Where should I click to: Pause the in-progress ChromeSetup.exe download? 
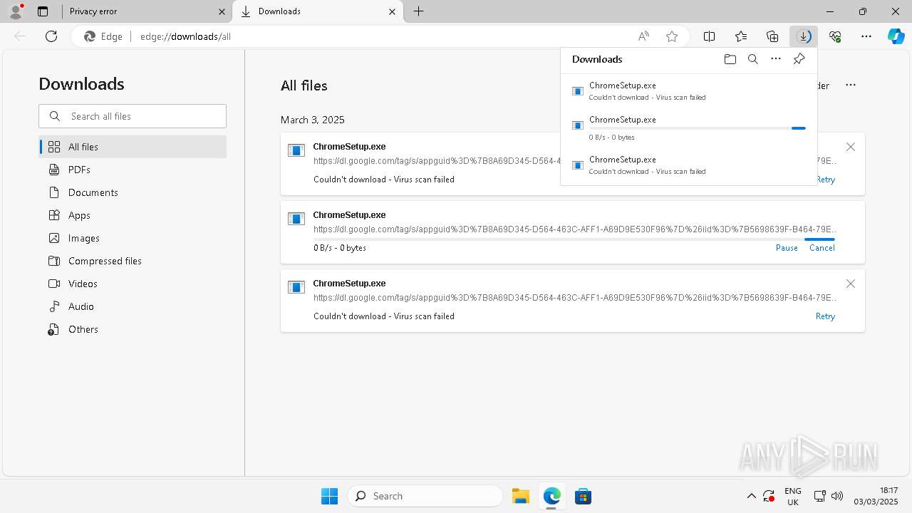click(787, 248)
